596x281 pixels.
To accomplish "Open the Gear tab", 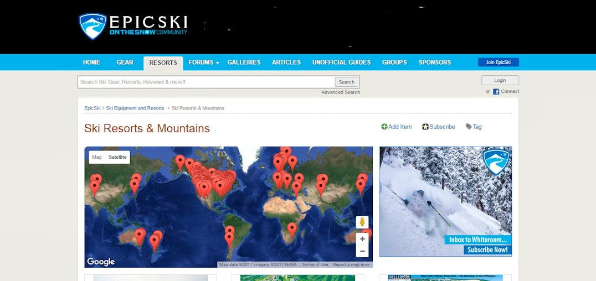I will coord(125,63).
